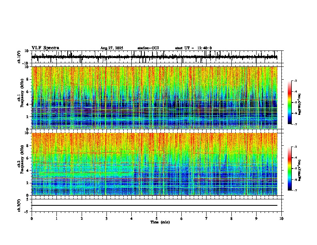Click the "ch.3(V)" axis label
317x245 pixels.
click(19, 205)
